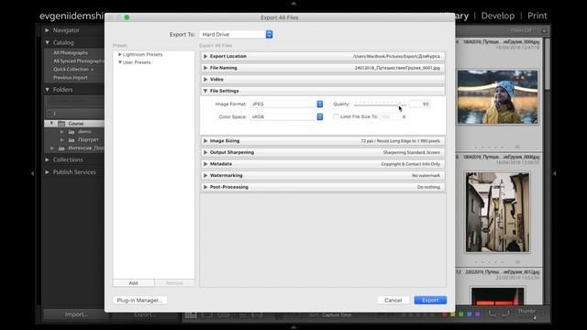The width and height of the screenshot is (587, 330).
Task: Click the Интенсив folder icon
Action: (x=61, y=148)
